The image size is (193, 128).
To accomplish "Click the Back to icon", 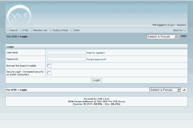I will (185, 30).
